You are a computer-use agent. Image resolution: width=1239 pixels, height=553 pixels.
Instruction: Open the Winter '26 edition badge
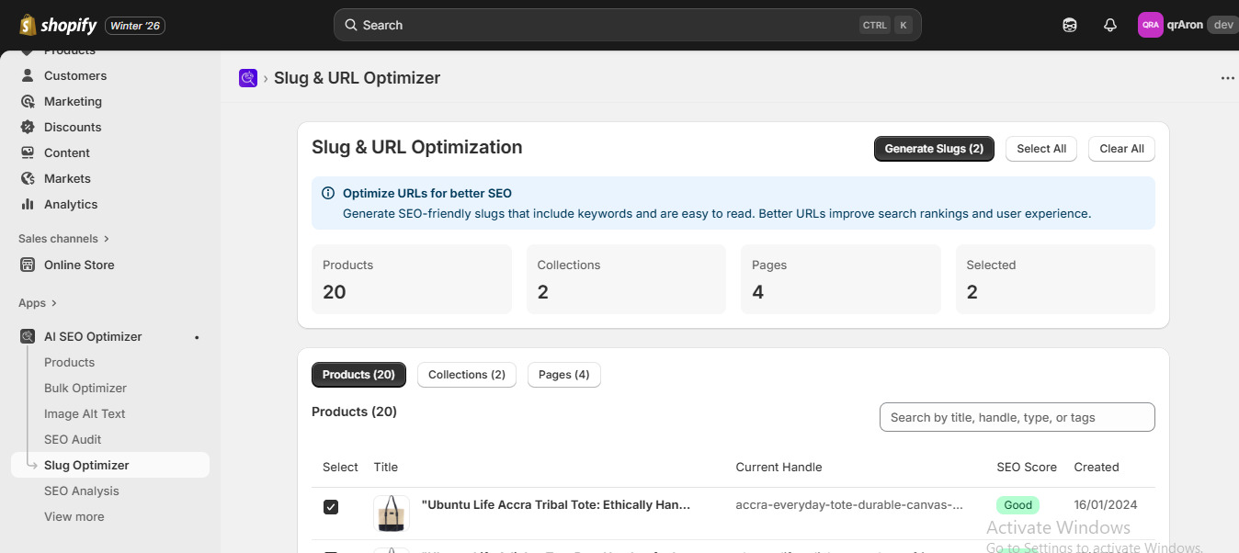pos(135,26)
